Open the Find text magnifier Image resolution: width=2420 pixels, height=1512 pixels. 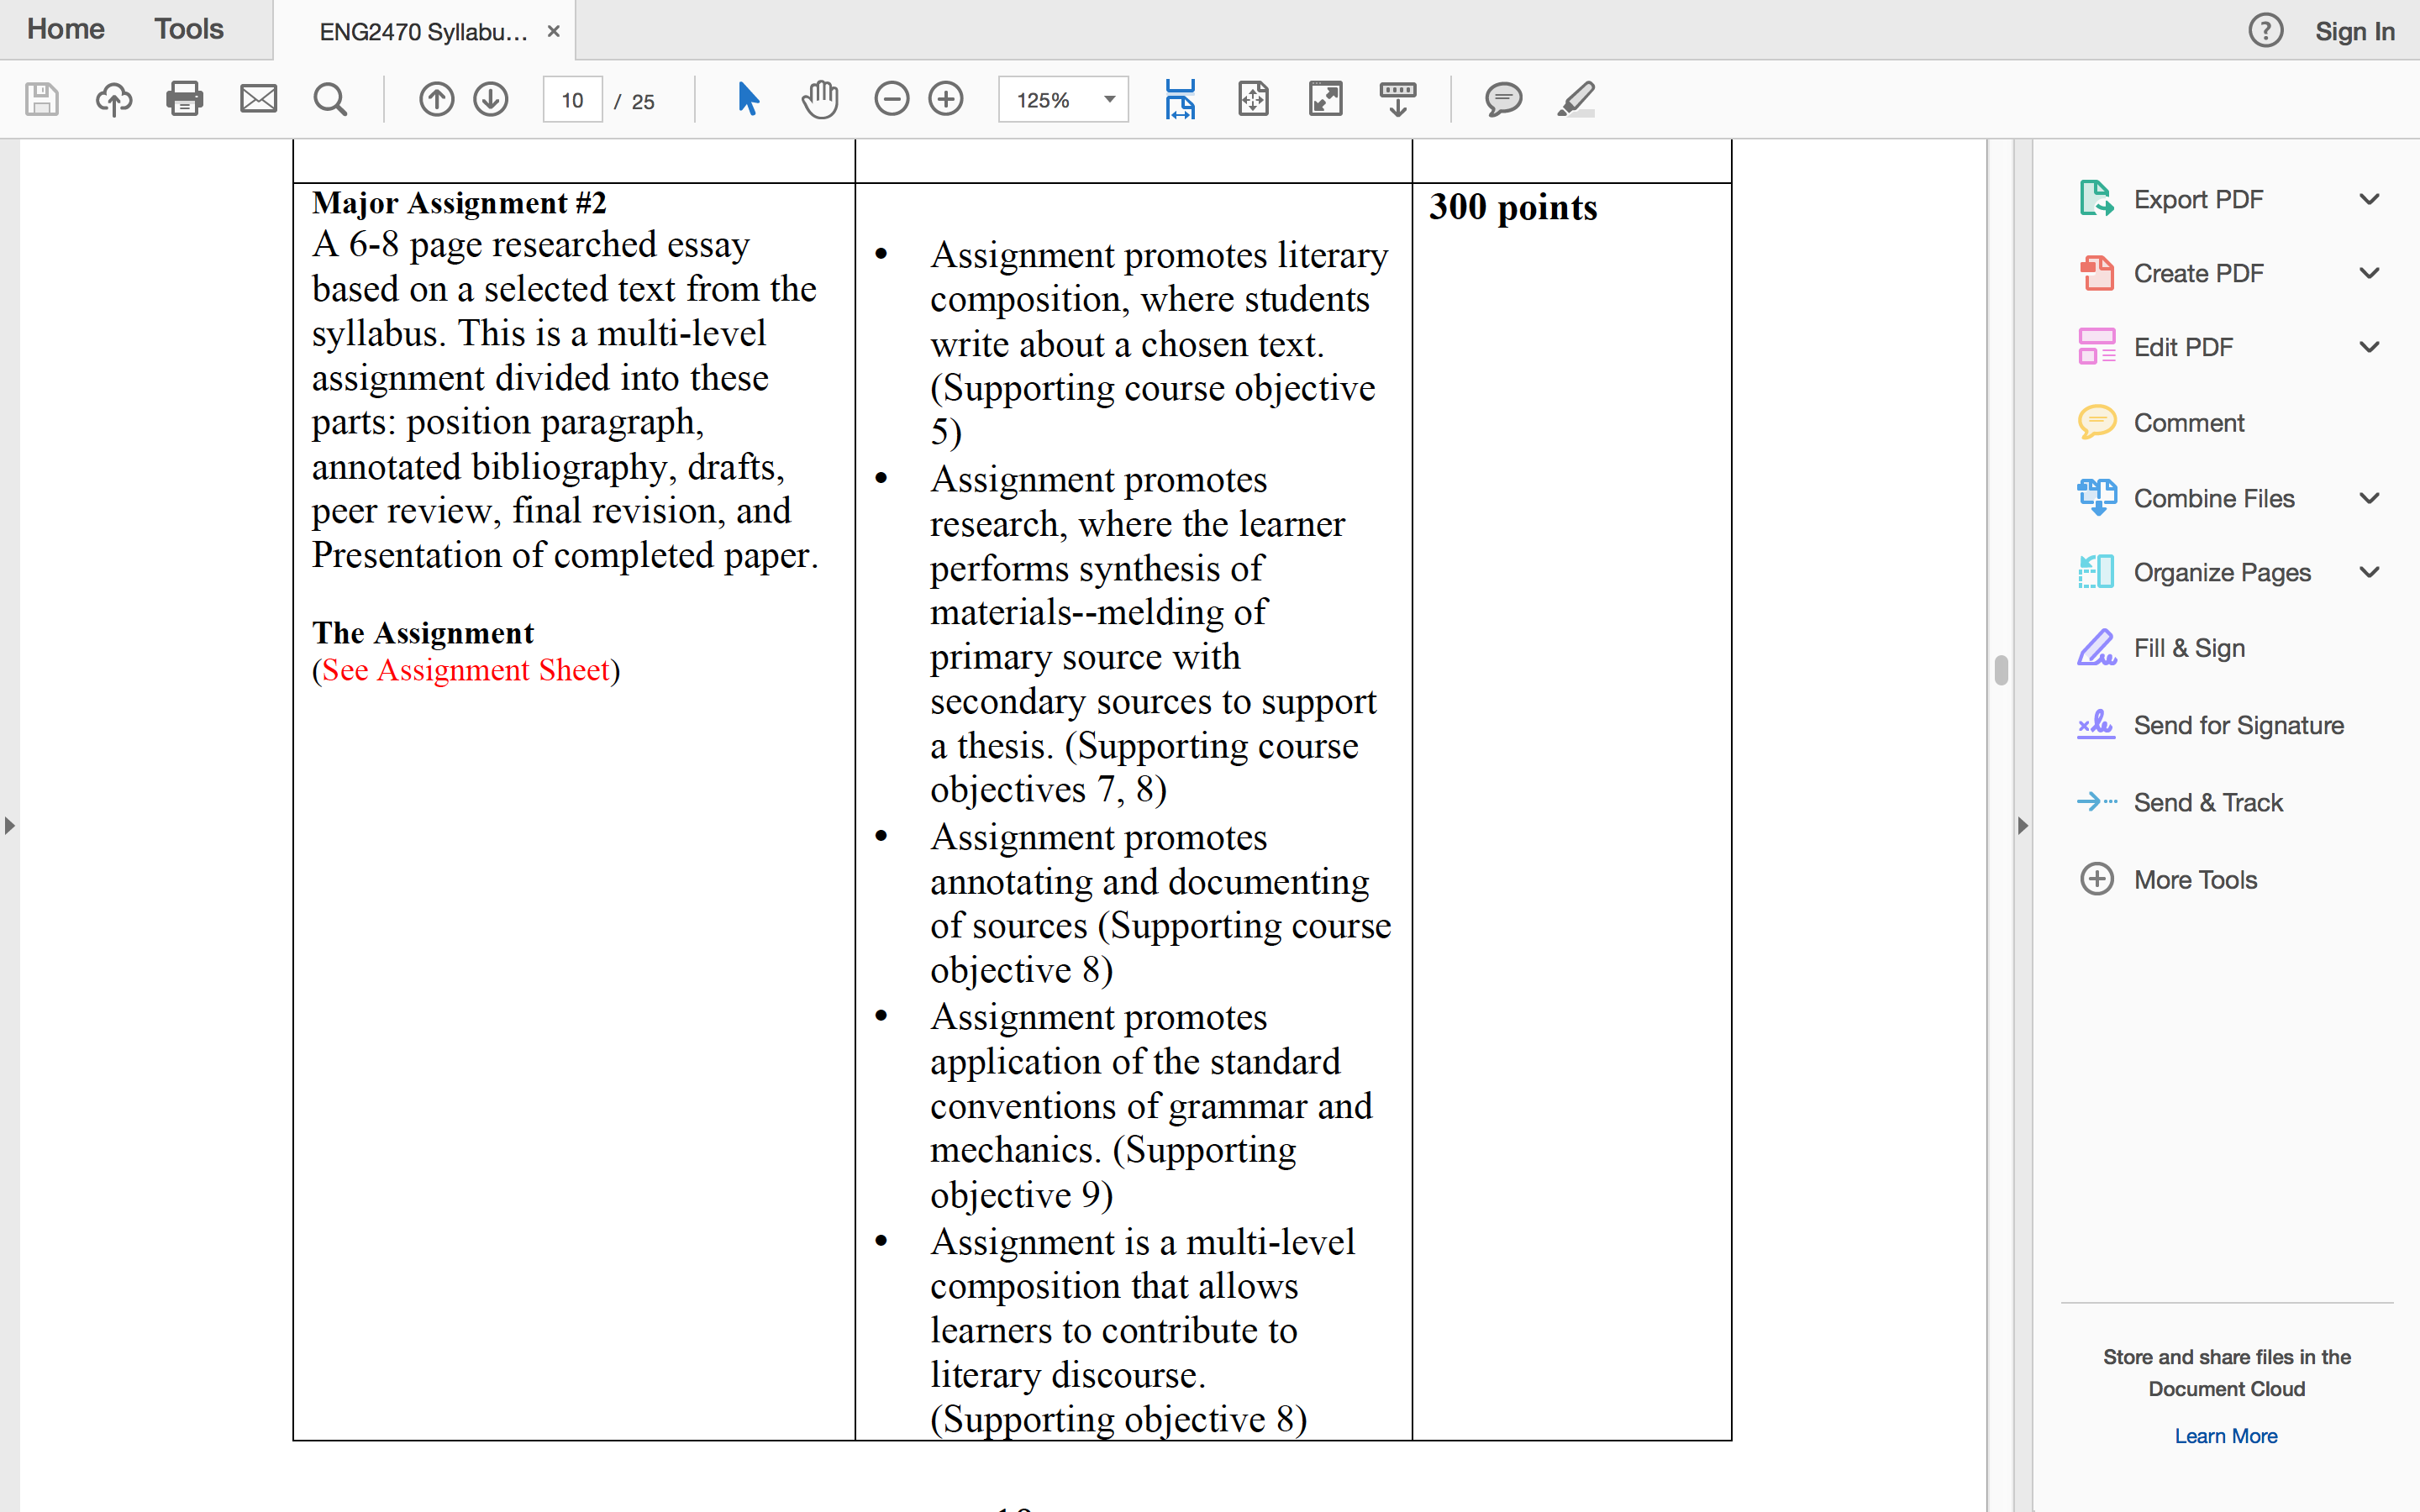(330, 99)
